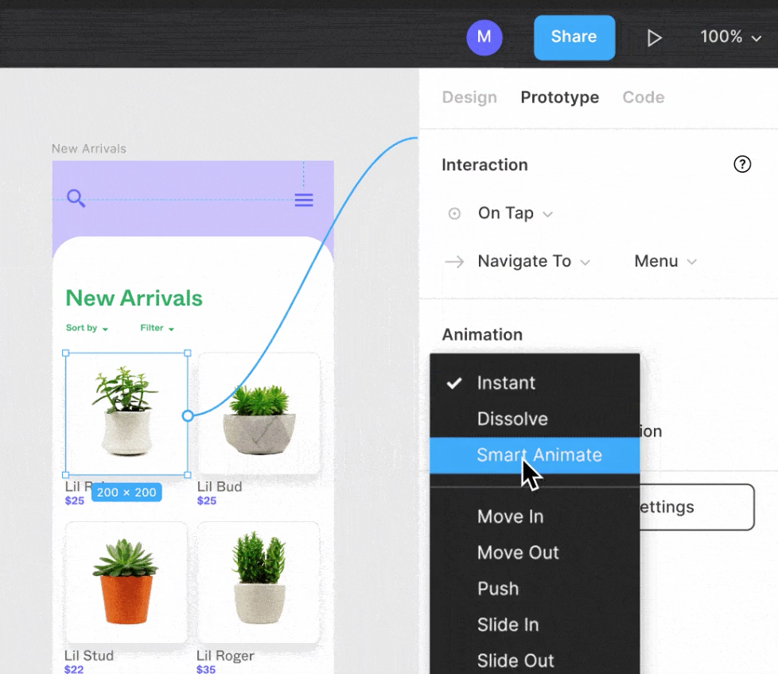Select Dissolve animation option
The width and height of the screenshot is (778, 674).
512,419
